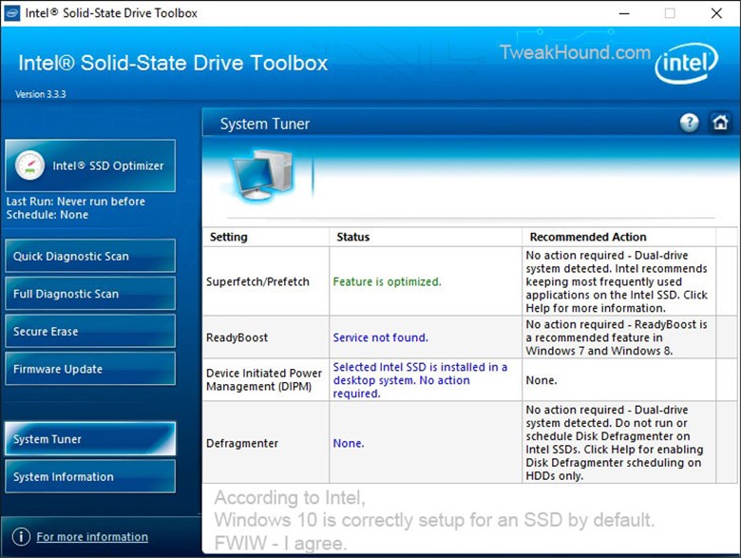Click the 'Selected Intel SSD is installed' status text
741x558 pixels.
tap(420, 380)
